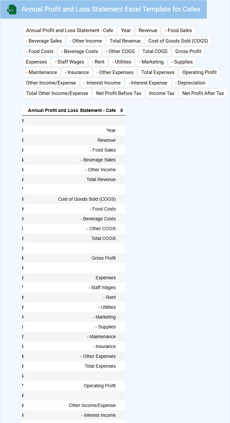Click the green XLS file icon
Image resolution: width=230 pixels, height=423 pixels.
[x=12, y=9]
